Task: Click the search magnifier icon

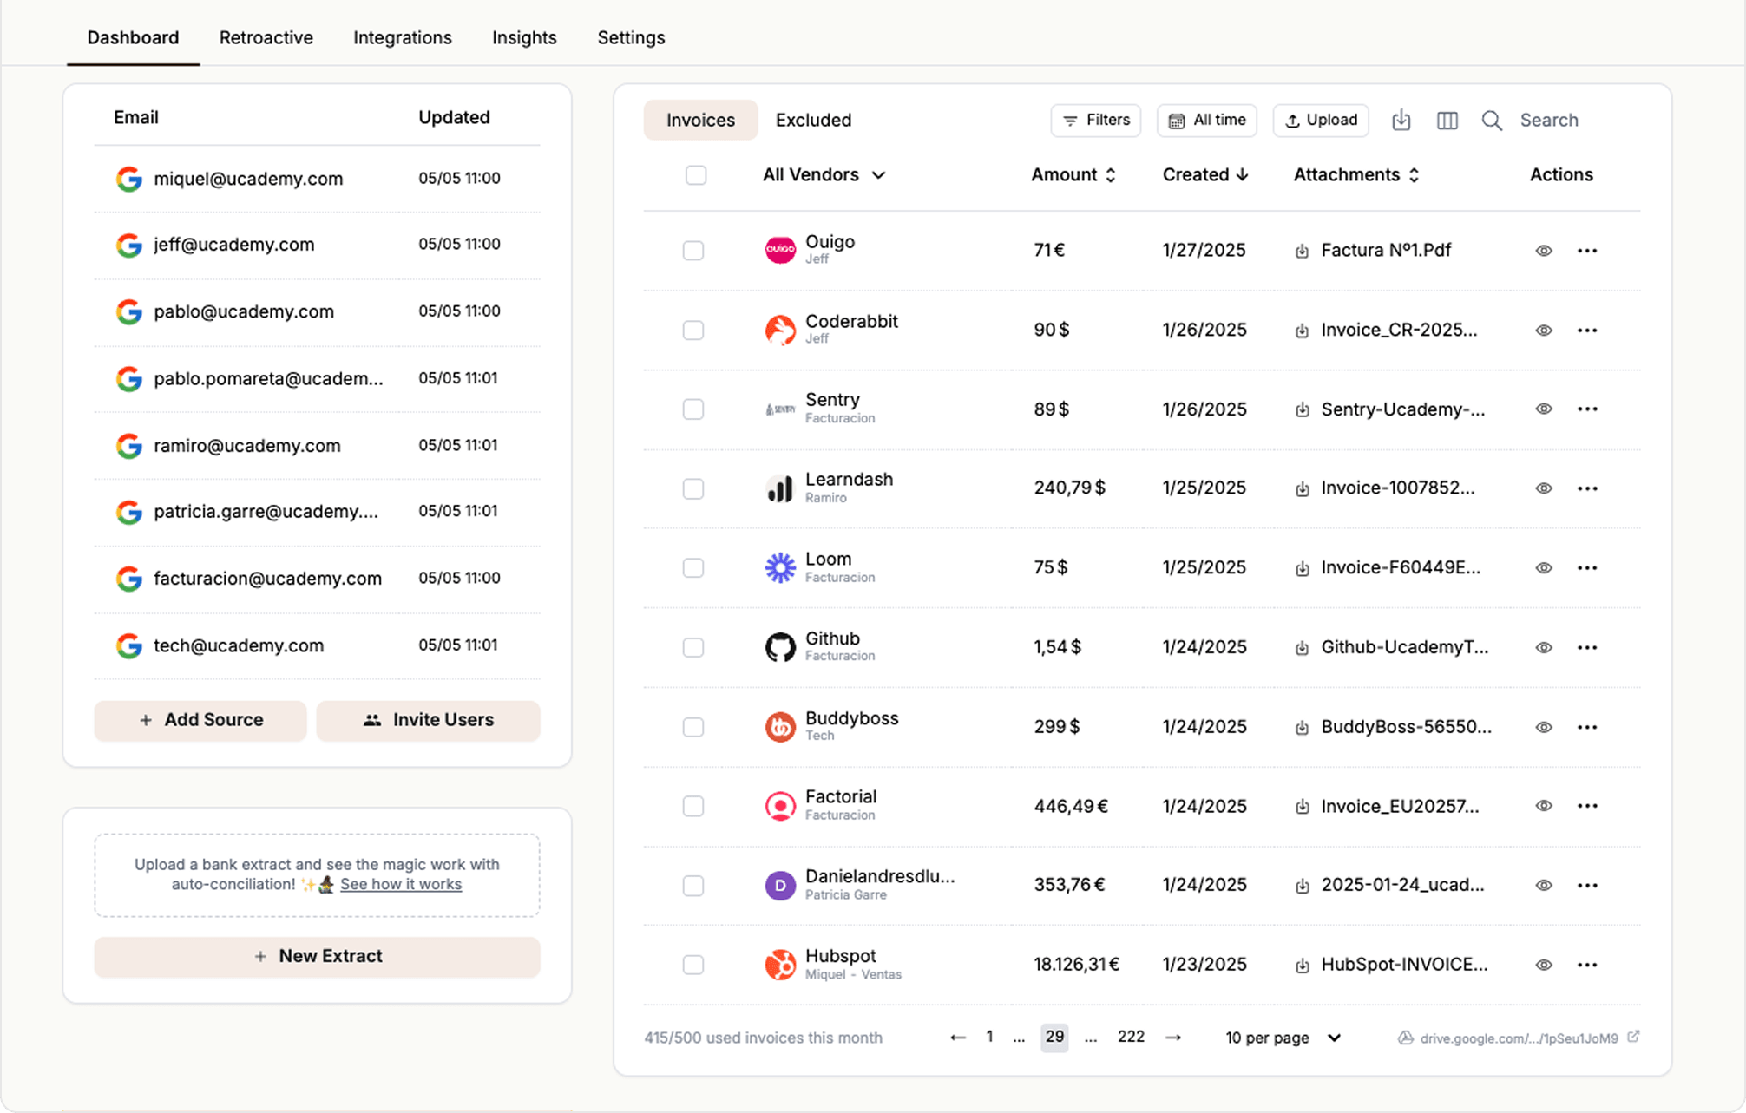Action: click(1492, 121)
